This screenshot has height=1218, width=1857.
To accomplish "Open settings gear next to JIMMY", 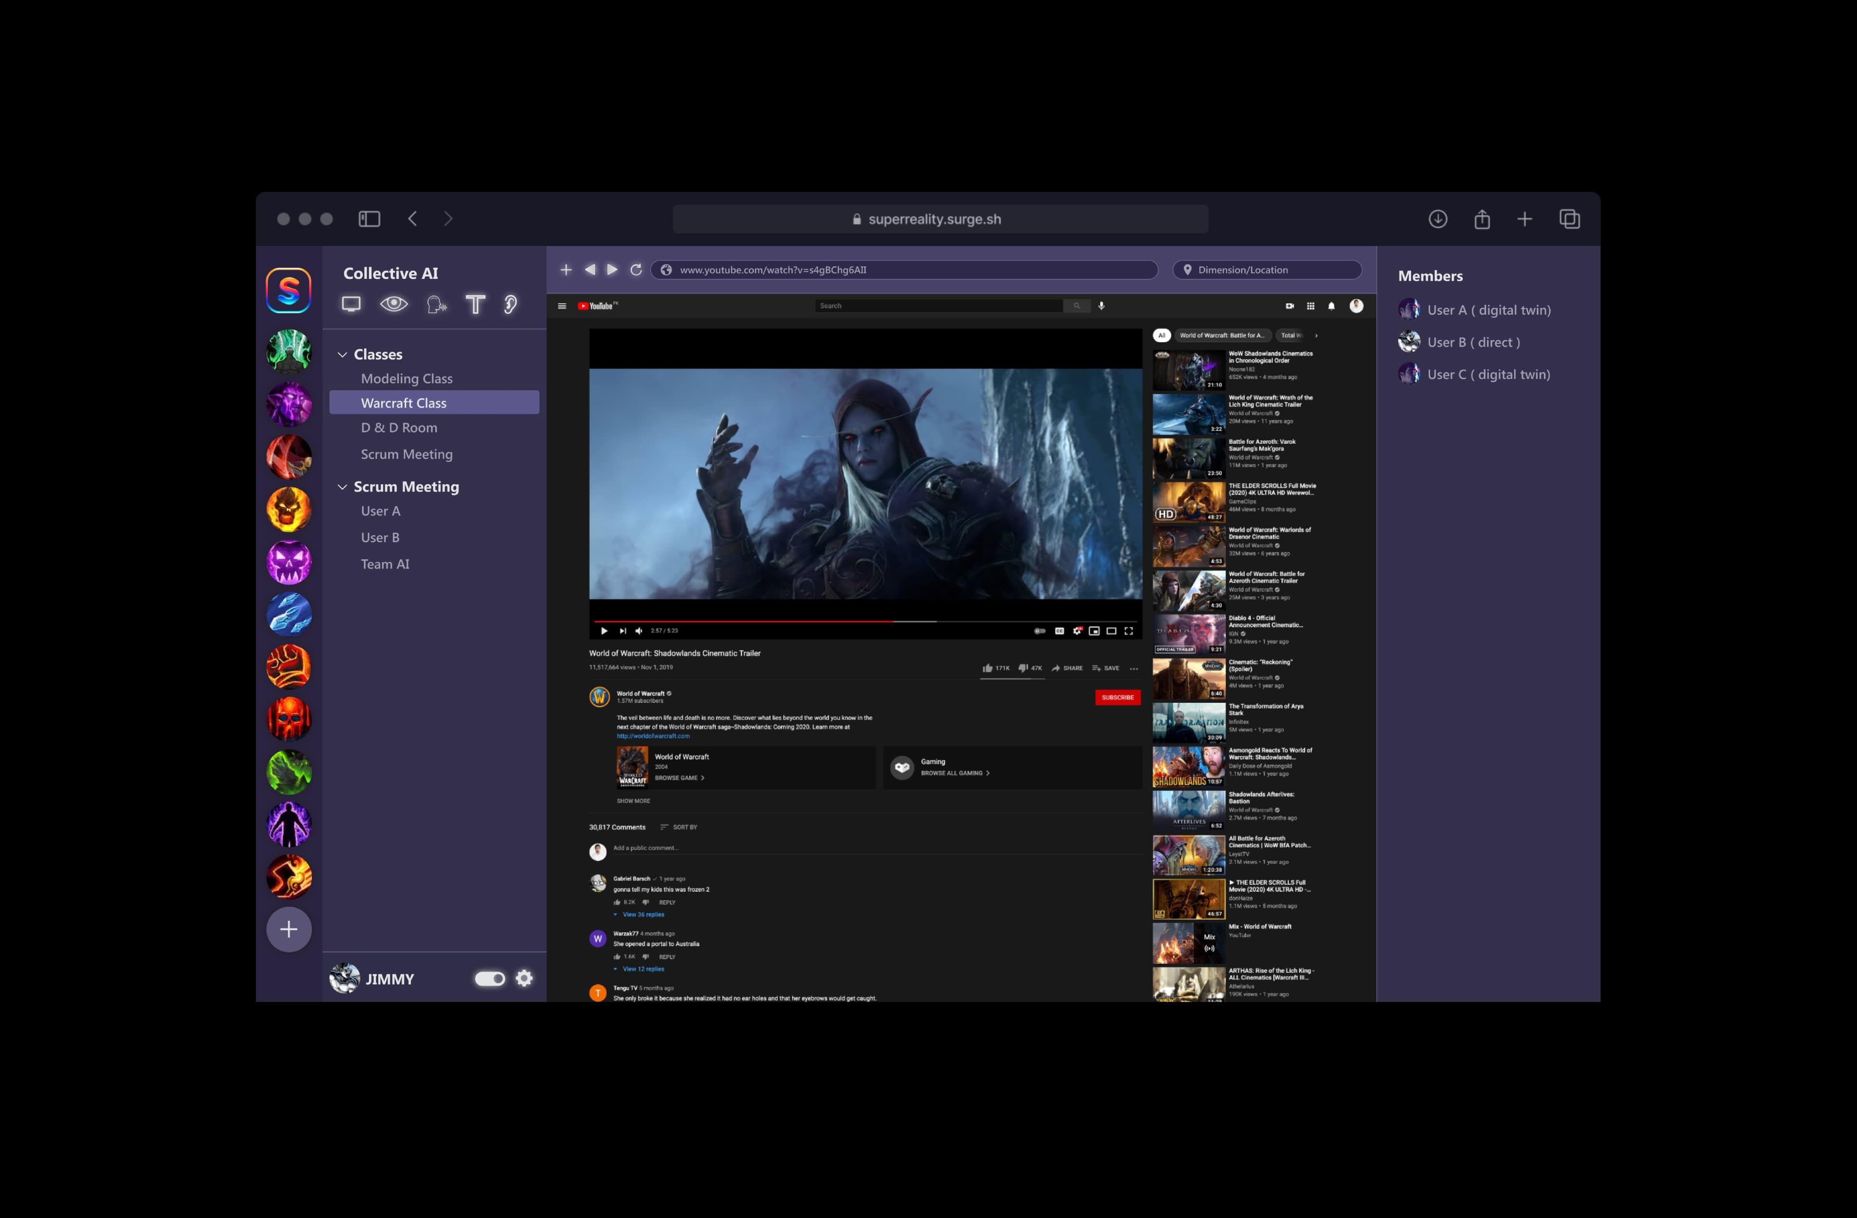I will coord(524,978).
